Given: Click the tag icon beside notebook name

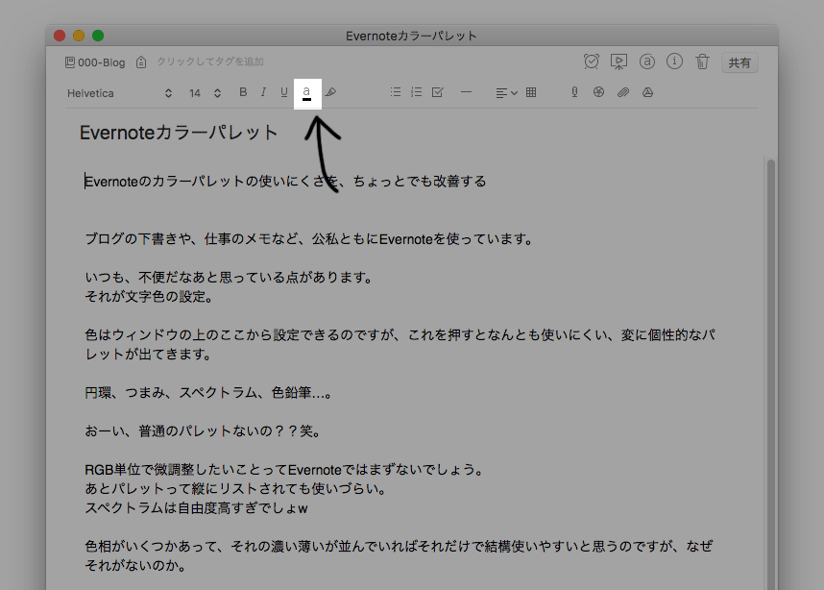Looking at the screenshot, I should [x=141, y=62].
